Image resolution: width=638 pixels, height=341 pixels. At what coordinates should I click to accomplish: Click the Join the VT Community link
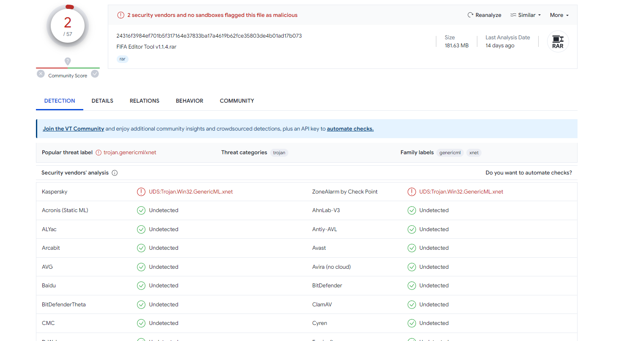(x=74, y=129)
